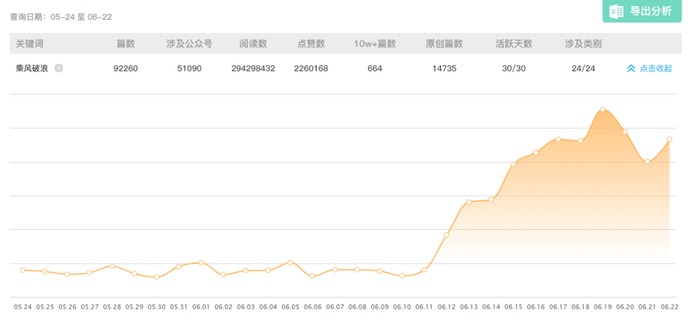
Task: Select the data point for 06.12
Action: pos(447,236)
